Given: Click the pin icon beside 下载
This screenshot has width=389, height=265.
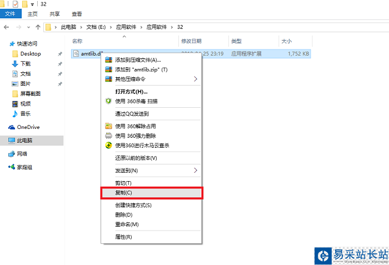Looking at the screenshot, I should coord(60,64).
